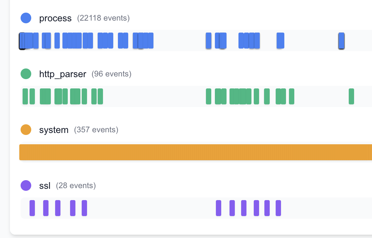Select the green http_parser category icon

click(26, 73)
